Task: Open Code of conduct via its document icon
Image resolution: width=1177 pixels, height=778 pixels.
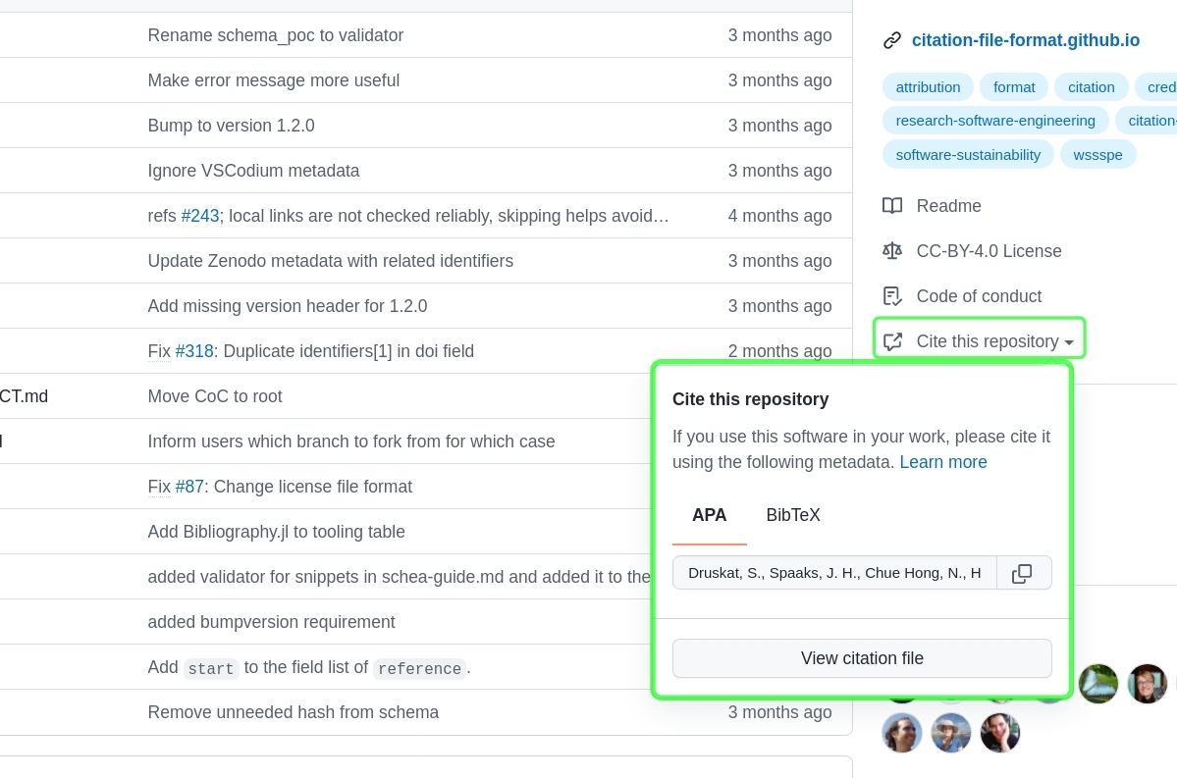Action: [x=892, y=296]
